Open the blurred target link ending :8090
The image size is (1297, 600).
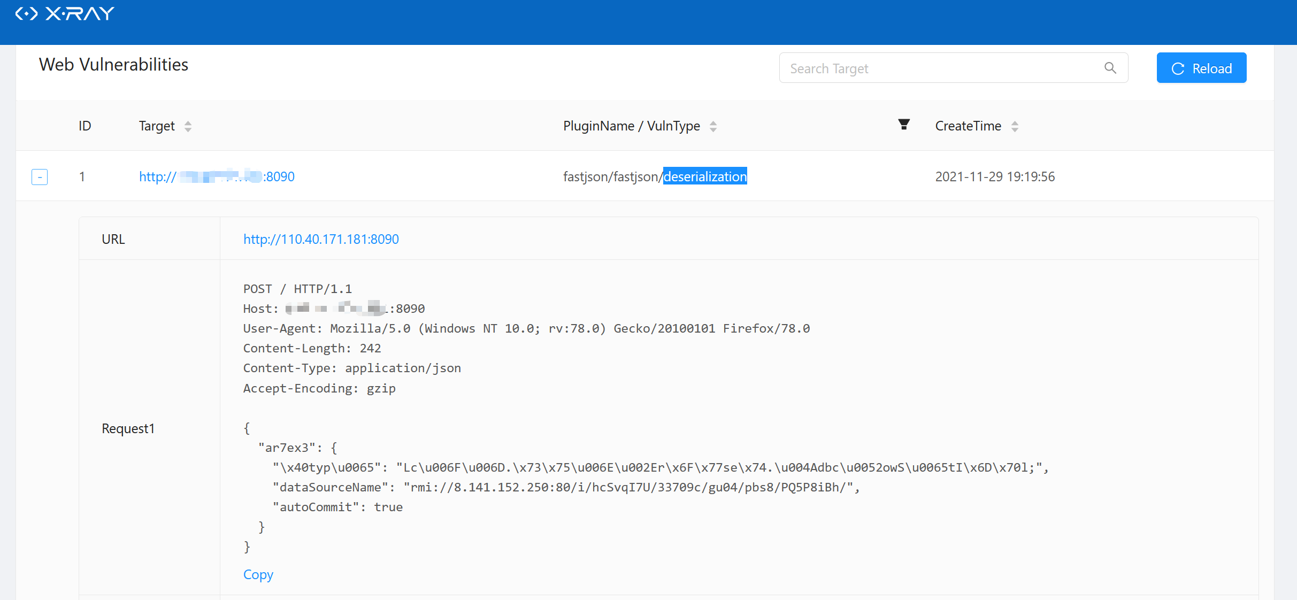217,176
